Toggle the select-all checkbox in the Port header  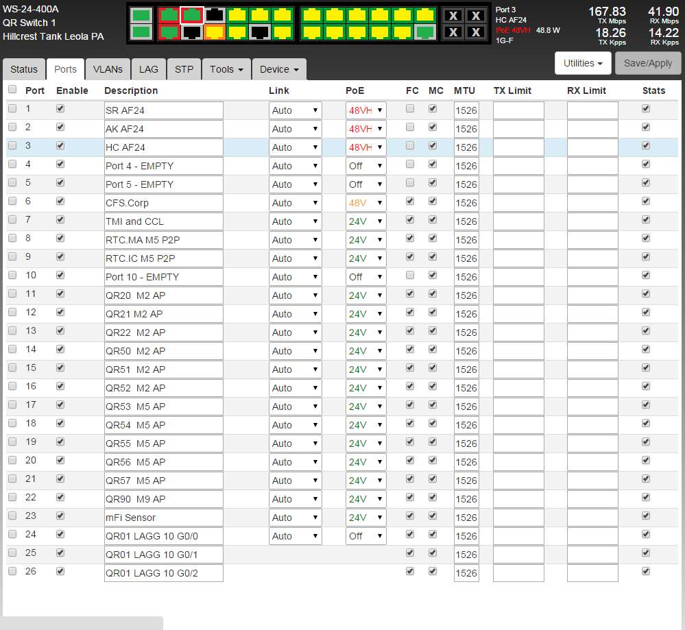[12, 90]
